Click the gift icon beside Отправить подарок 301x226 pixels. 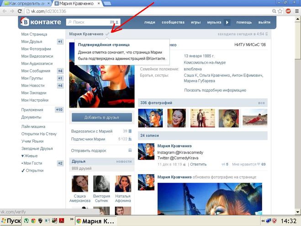click(x=130, y=151)
